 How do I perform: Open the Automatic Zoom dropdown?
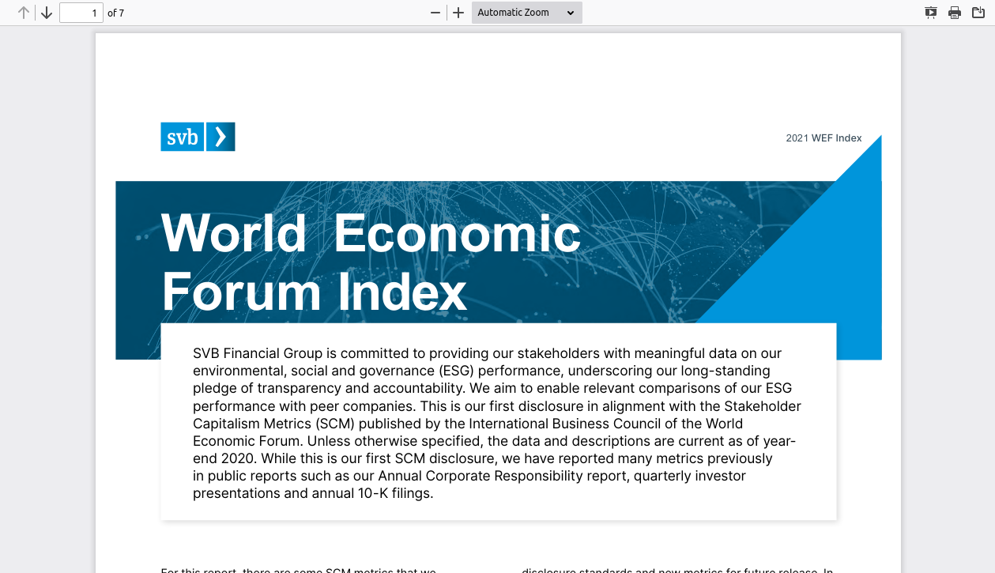click(527, 13)
